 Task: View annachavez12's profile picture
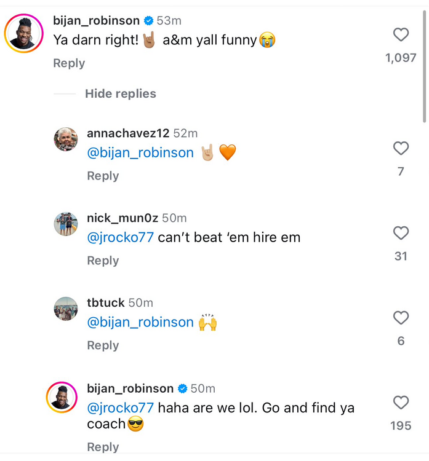(x=66, y=140)
